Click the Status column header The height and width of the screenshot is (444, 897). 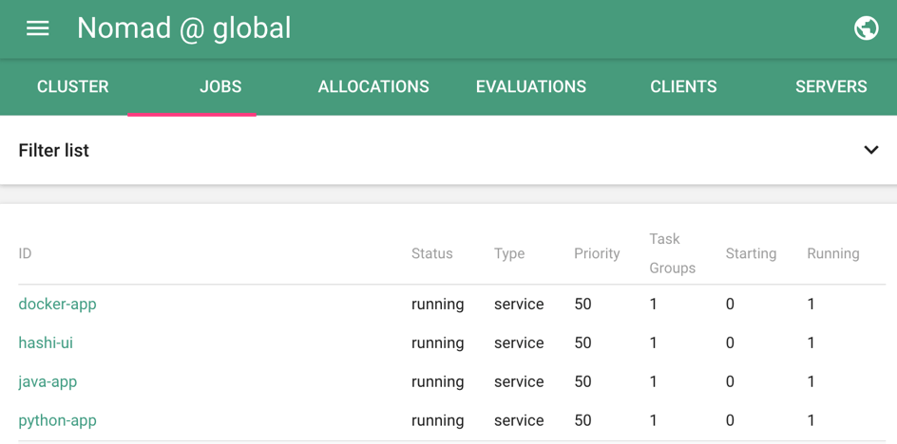[431, 254]
